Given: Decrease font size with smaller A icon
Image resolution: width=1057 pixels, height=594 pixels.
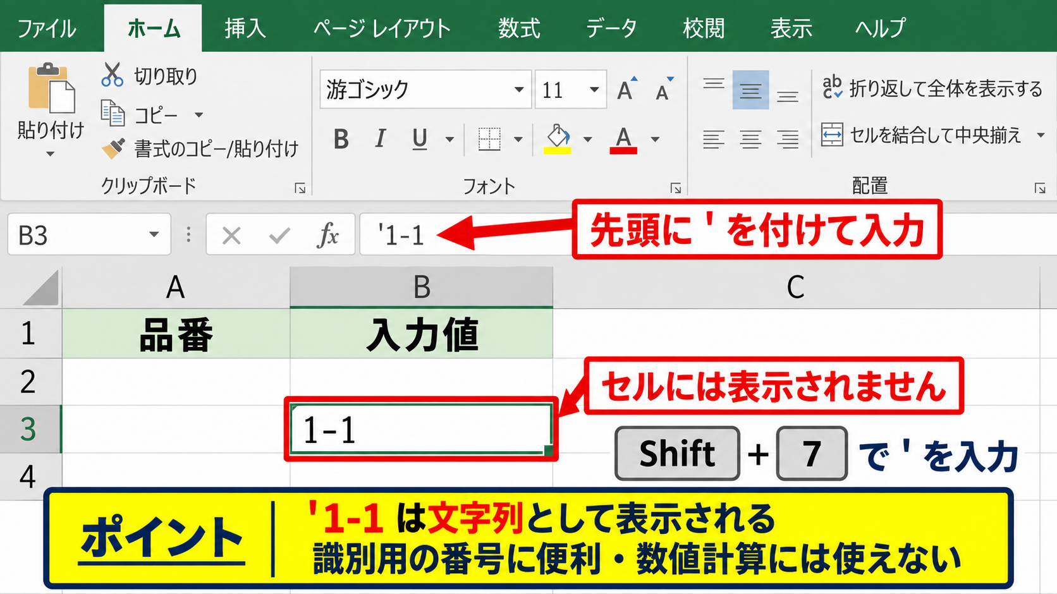Looking at the screenshot, I should [x=664, y=89].
